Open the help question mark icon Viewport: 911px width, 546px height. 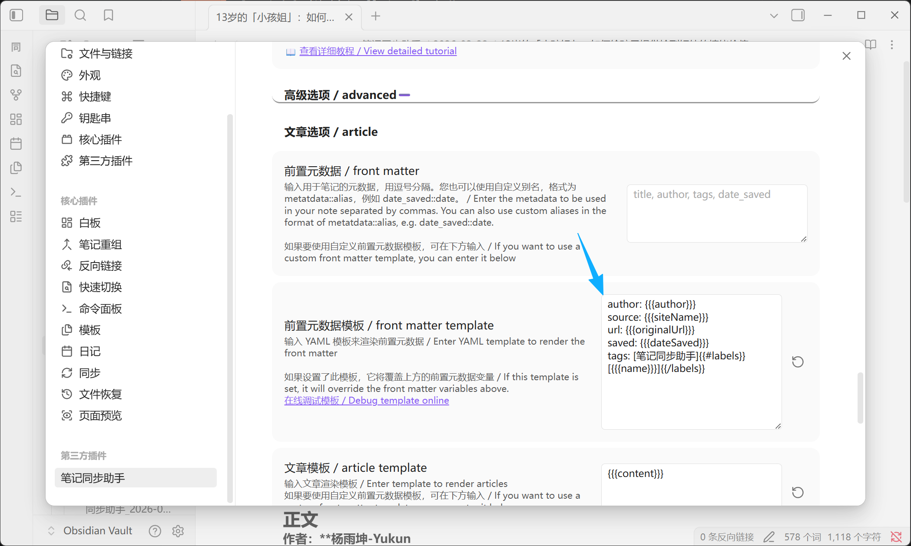[x=155, y=531]
